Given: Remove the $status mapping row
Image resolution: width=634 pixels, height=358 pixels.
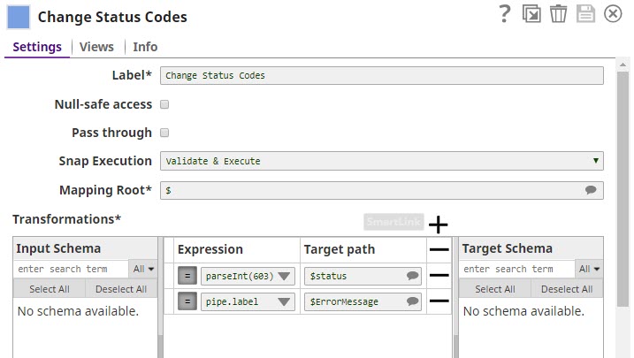Looking at the screenshot, I should [439, 276].
